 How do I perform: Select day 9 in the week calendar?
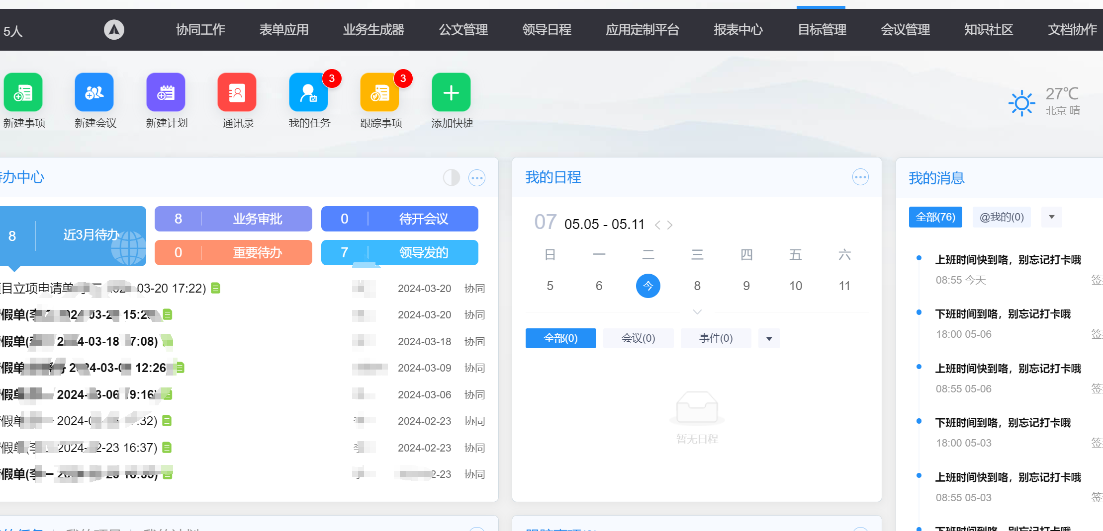point(746,286)
